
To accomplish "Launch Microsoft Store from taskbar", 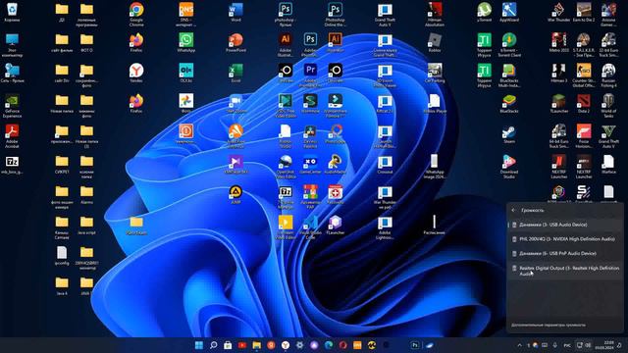I will (x=228, y=345).
